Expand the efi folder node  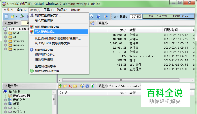[5, 37]
